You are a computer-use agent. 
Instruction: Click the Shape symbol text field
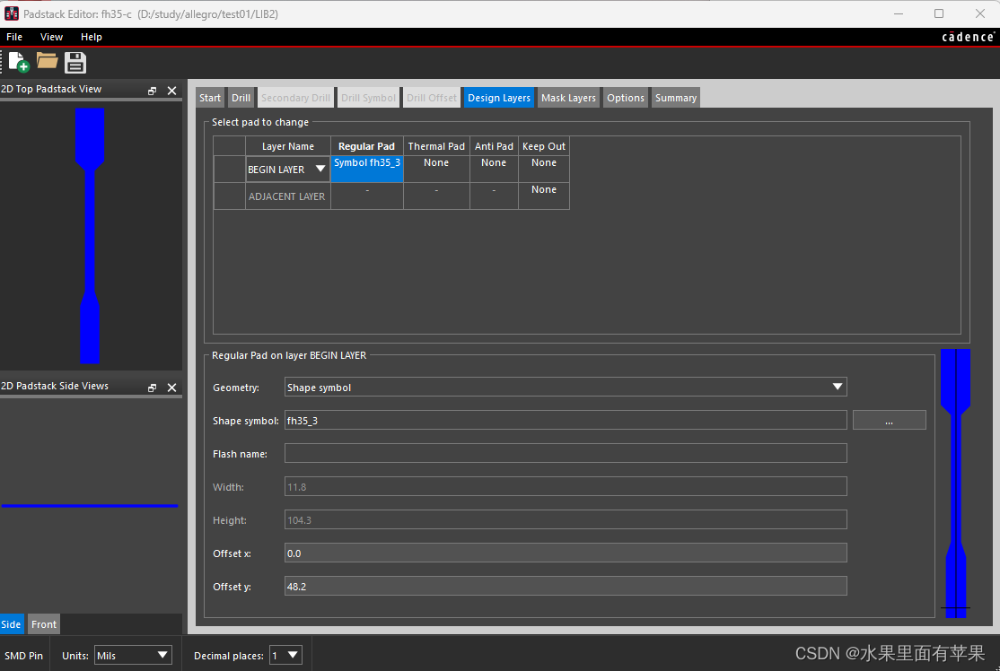pyautogui.click(x=566, y=421)
